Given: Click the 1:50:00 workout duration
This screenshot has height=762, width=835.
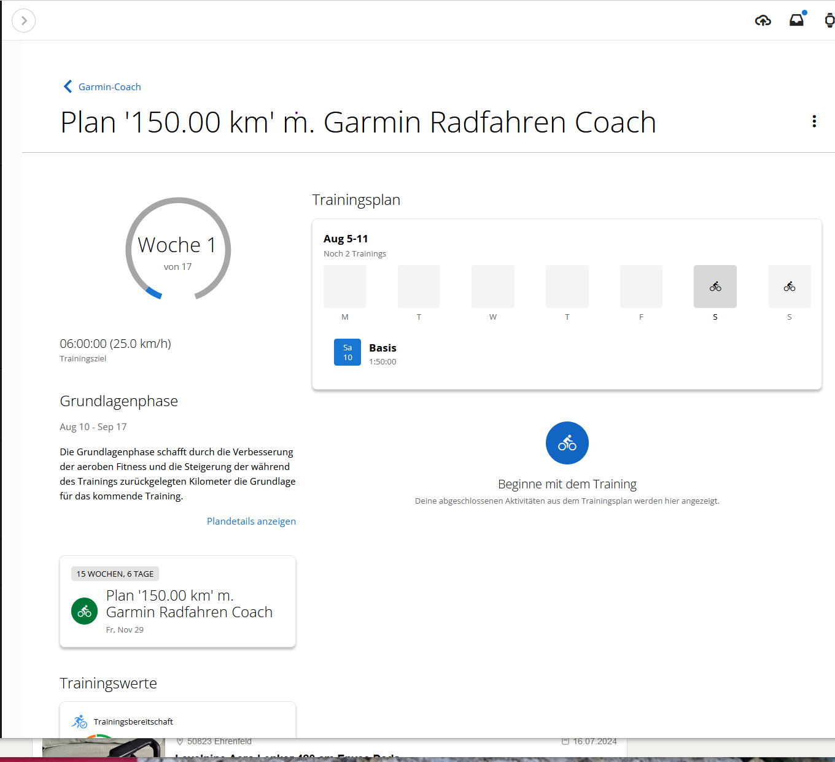Looking at the screenshot, I should click(383, 362).
